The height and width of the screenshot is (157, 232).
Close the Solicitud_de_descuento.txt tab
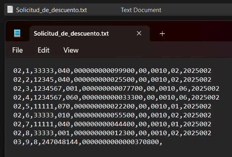point(139,33)
